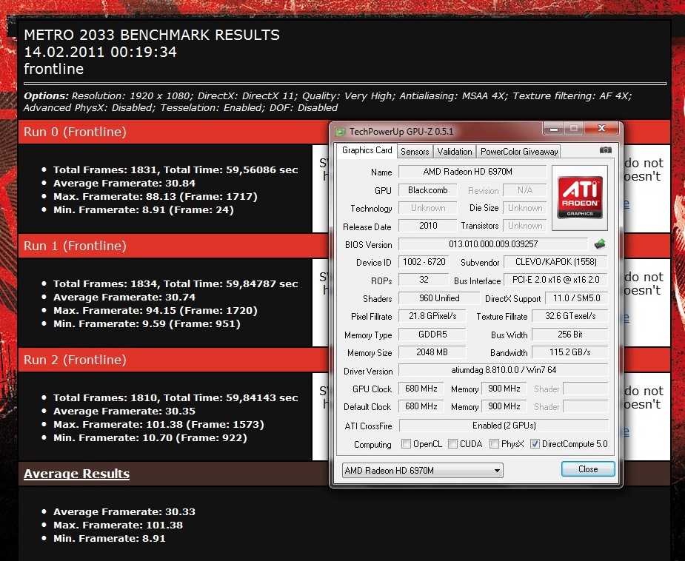Click the Bandwidth field 115.2 GB/s

[x=569, y=352]
